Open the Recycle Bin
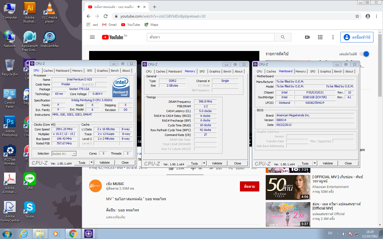 (x=10, y=68)
